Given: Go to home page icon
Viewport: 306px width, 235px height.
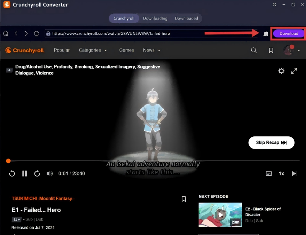Looking at the screenshot, I should click(6, 34).
